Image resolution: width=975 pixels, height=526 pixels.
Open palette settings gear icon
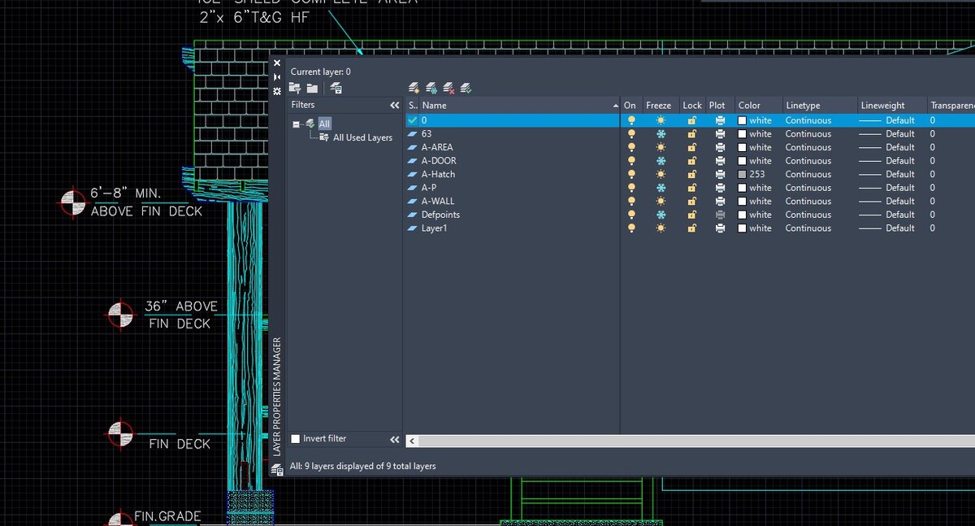pos(277,91)
